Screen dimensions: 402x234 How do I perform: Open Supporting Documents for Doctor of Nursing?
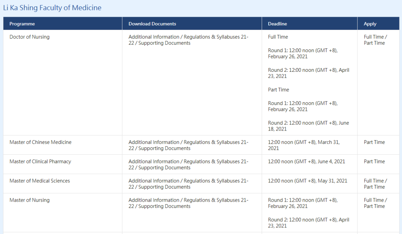165,43
